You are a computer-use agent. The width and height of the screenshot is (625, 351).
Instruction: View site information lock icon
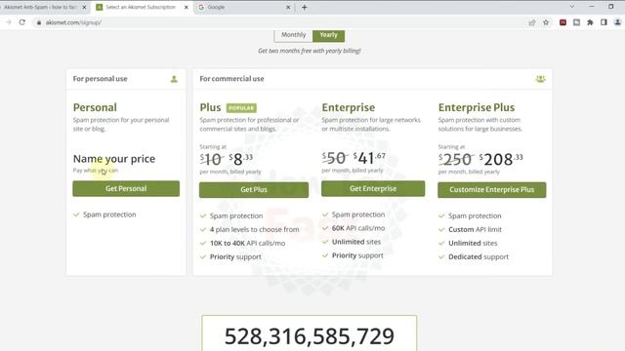pyautogui.click(x=39, y=22)
